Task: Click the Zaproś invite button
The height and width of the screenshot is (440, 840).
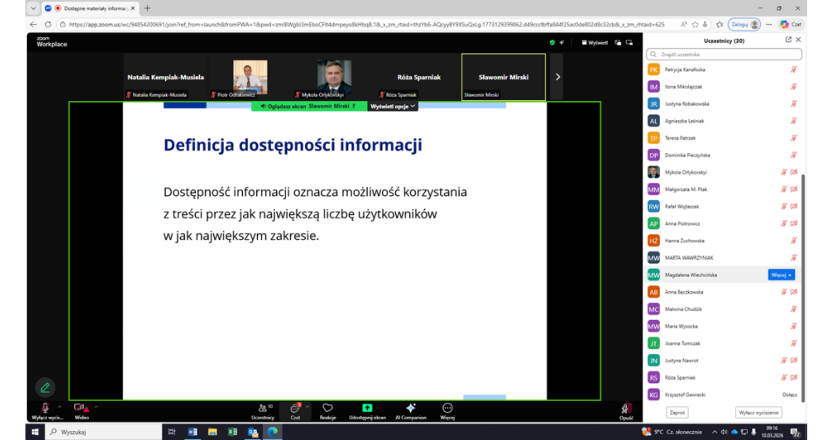Action: (677, 413)
